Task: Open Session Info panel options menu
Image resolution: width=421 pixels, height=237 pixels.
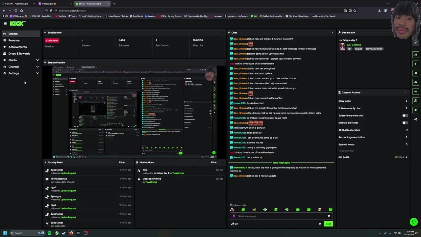Action: [x=222, y=33]
